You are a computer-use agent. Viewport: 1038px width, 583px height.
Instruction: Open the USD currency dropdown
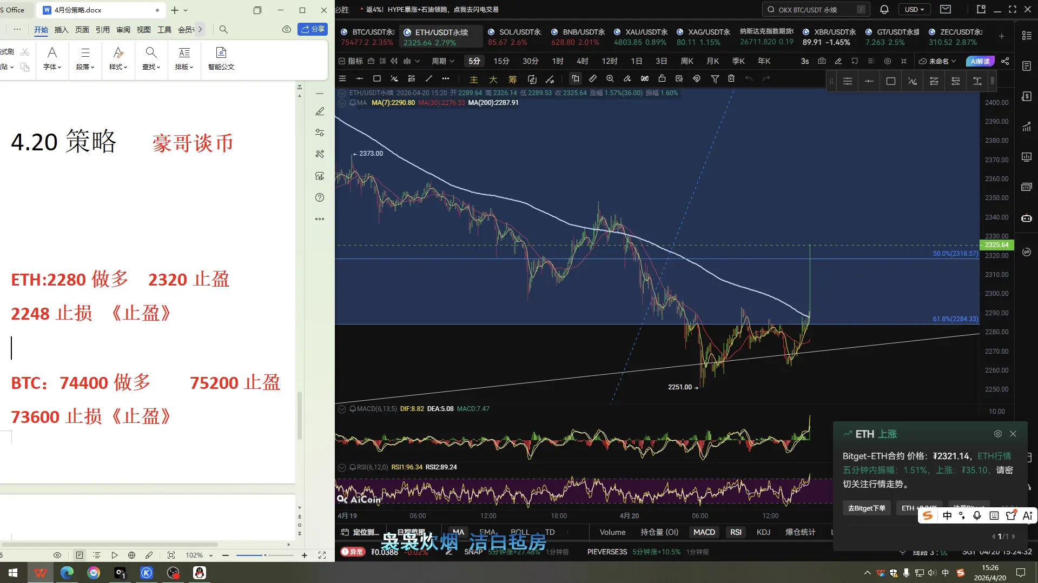click(914, 10)
